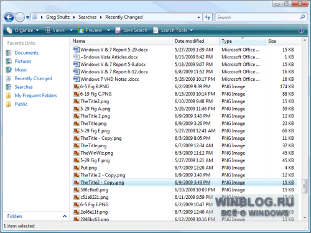Click the vertical scrollbar thumb
This screenshot has width=311, height=233.
(305, 186)
